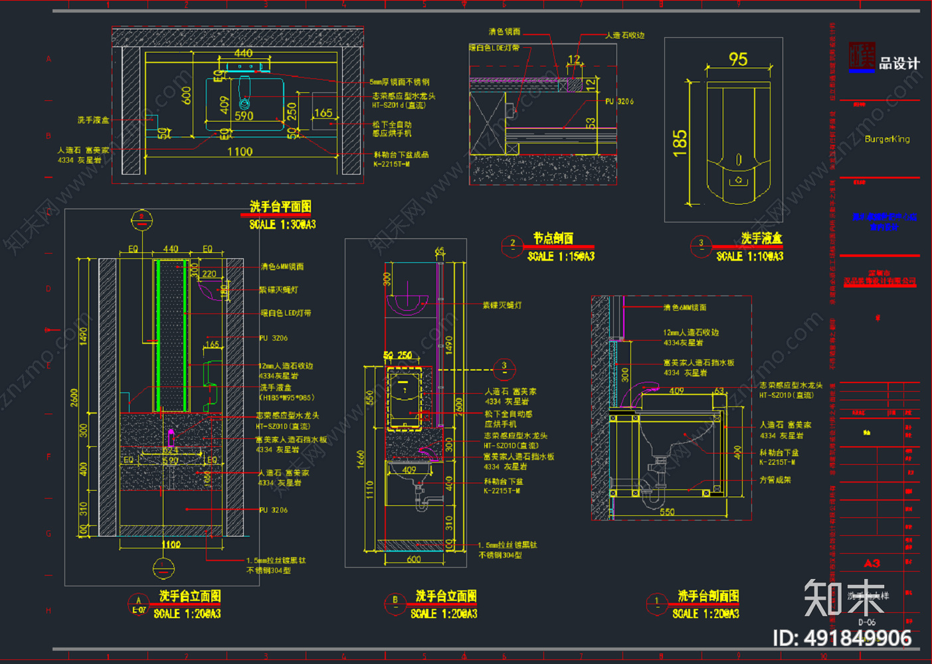Click the 紫蝶灭蝇灯 label in elevation A
The height and width of the screenshot is (664, 932).
pyautogui.click(x=279, y=290)
